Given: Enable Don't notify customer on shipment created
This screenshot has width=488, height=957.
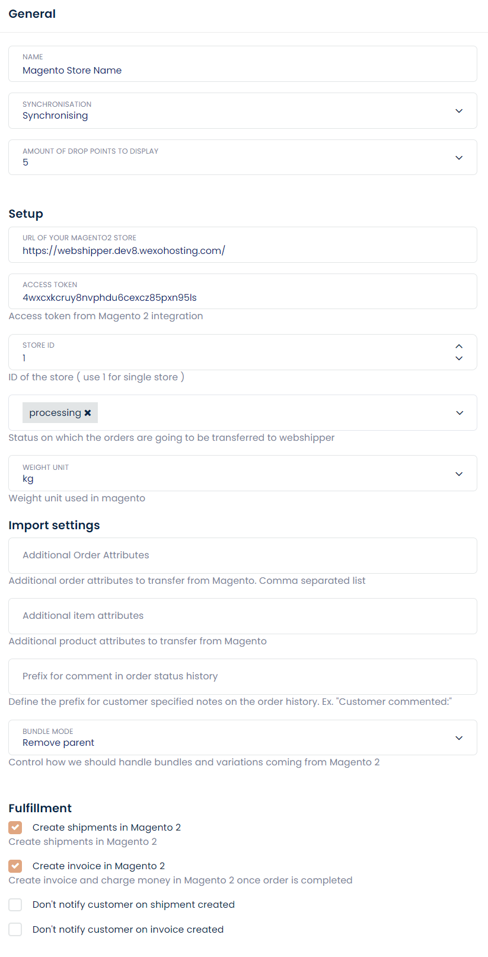Looking at the screenshot, I should pos(15,905).
